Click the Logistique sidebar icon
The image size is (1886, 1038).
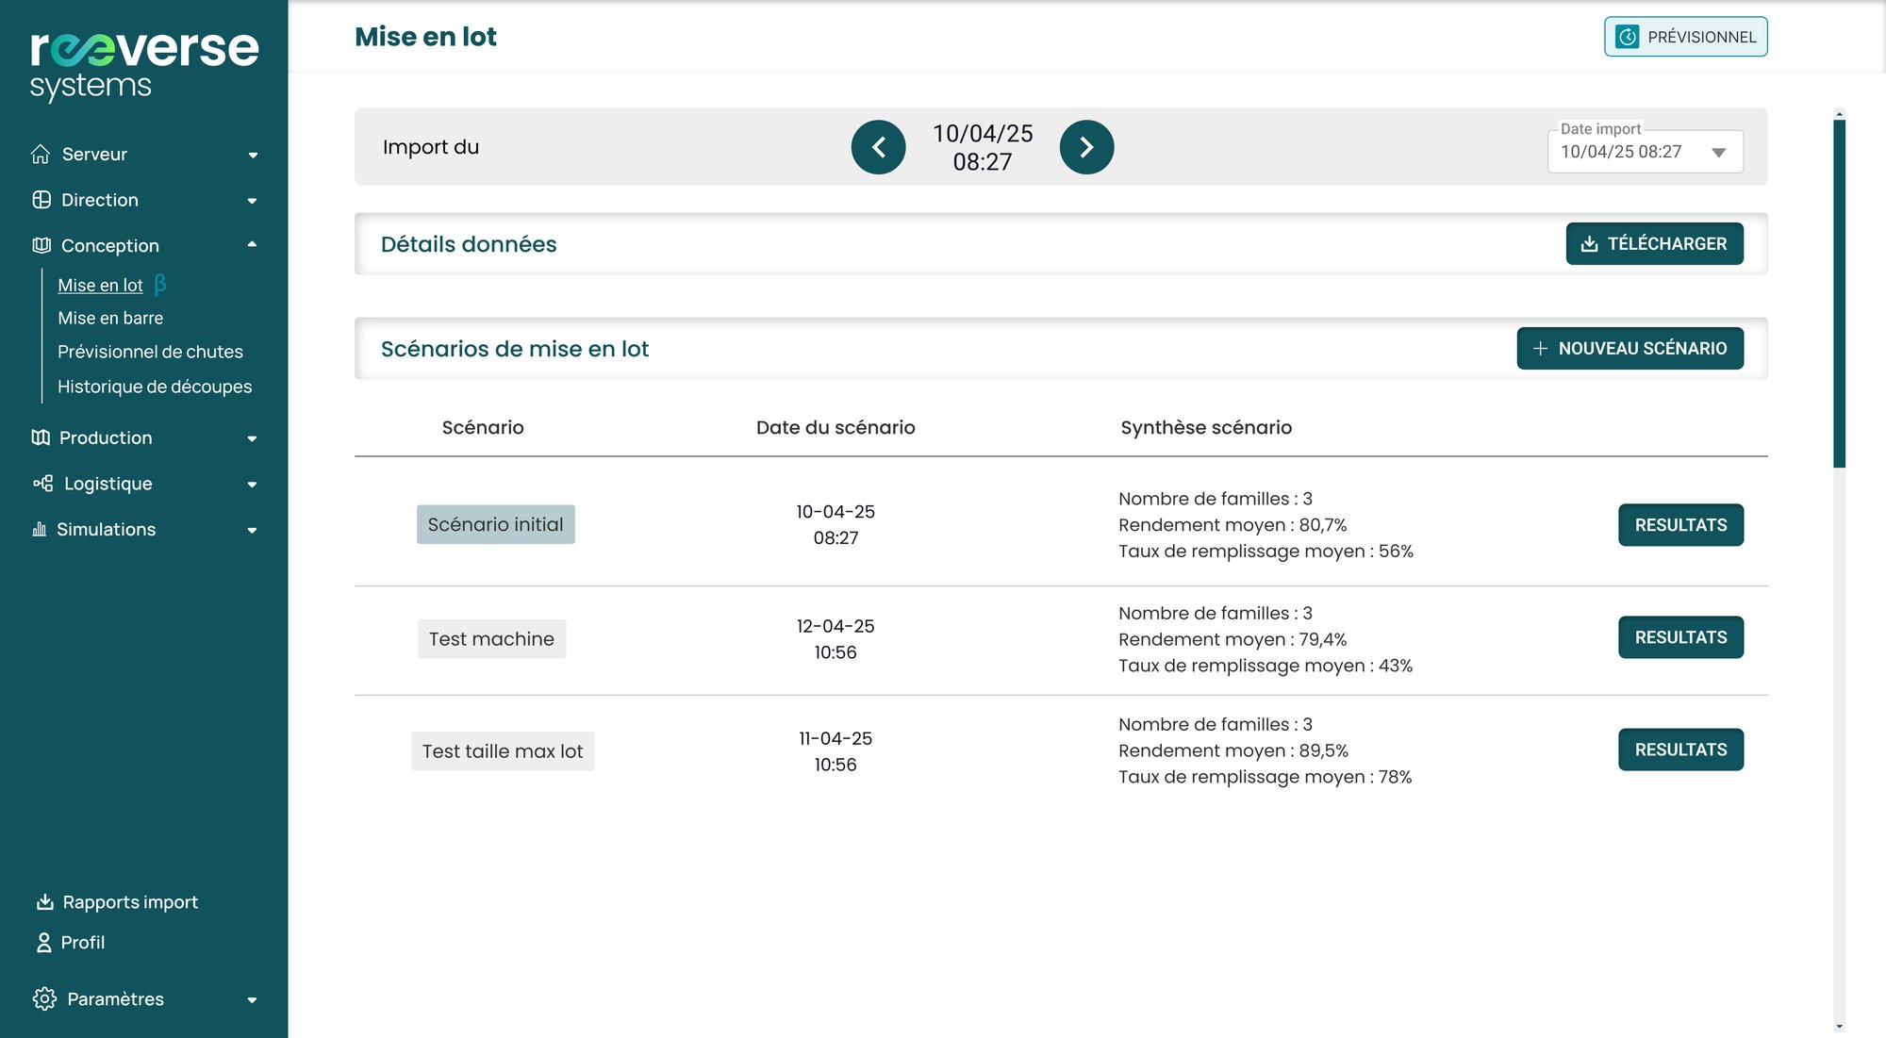click(42, 484)
